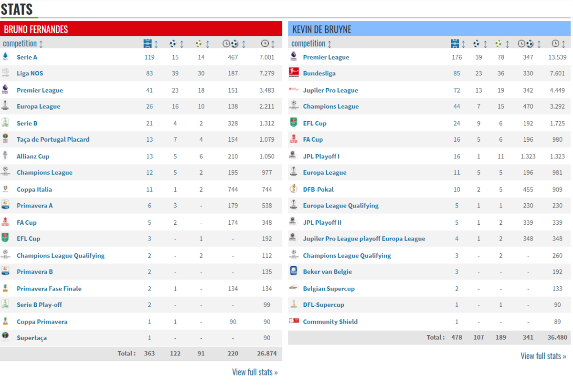Click the DFL-Supercup trophy logo
This screenshot has width=573, height=386.
[x=294, y=304]
